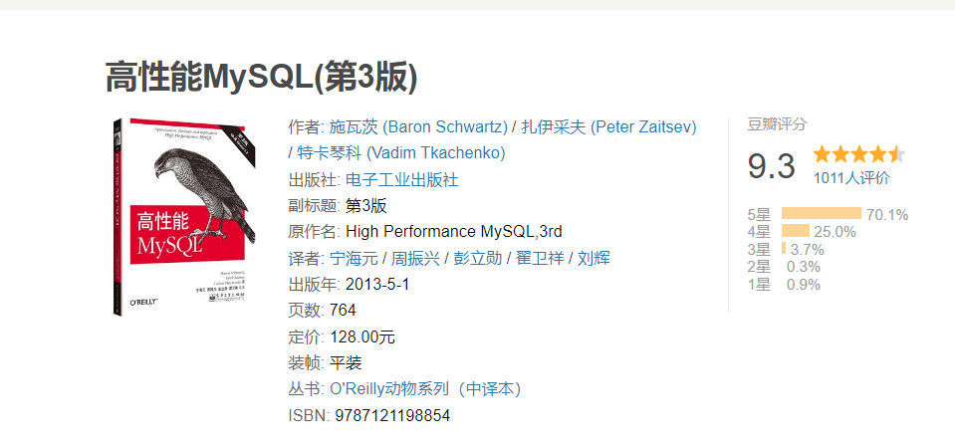Open series link O'Reilly动物系列（中译本）

pyautogui.click(x=425, y=389)
